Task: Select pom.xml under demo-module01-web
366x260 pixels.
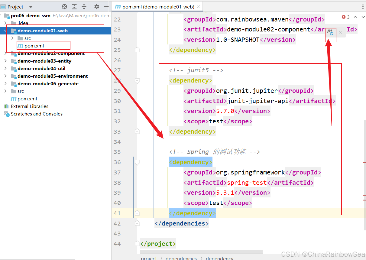Action: pyautogui.click(x=34, y=46)
